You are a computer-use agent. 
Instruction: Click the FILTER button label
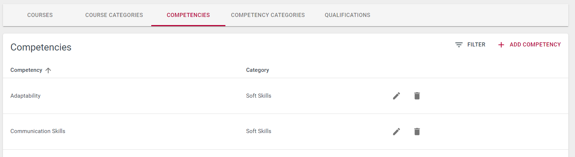pyautogui.click(x=476, y=45)
